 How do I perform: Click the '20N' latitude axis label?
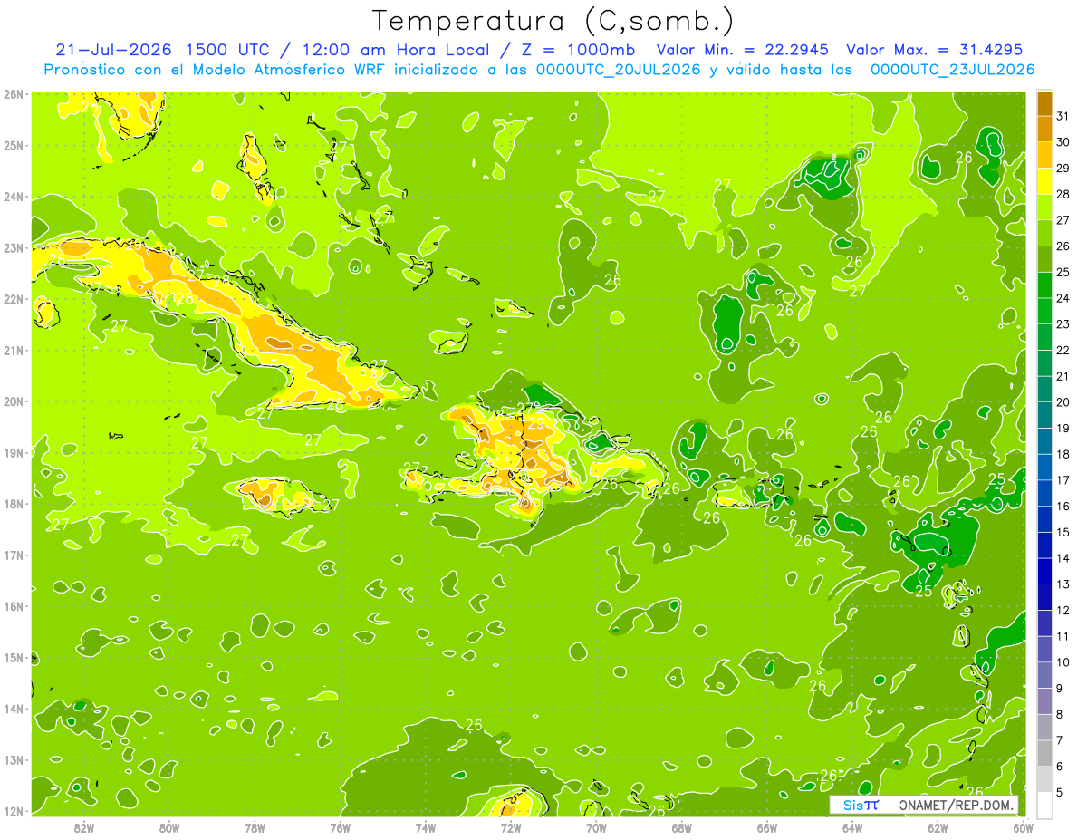coord(14,401)
